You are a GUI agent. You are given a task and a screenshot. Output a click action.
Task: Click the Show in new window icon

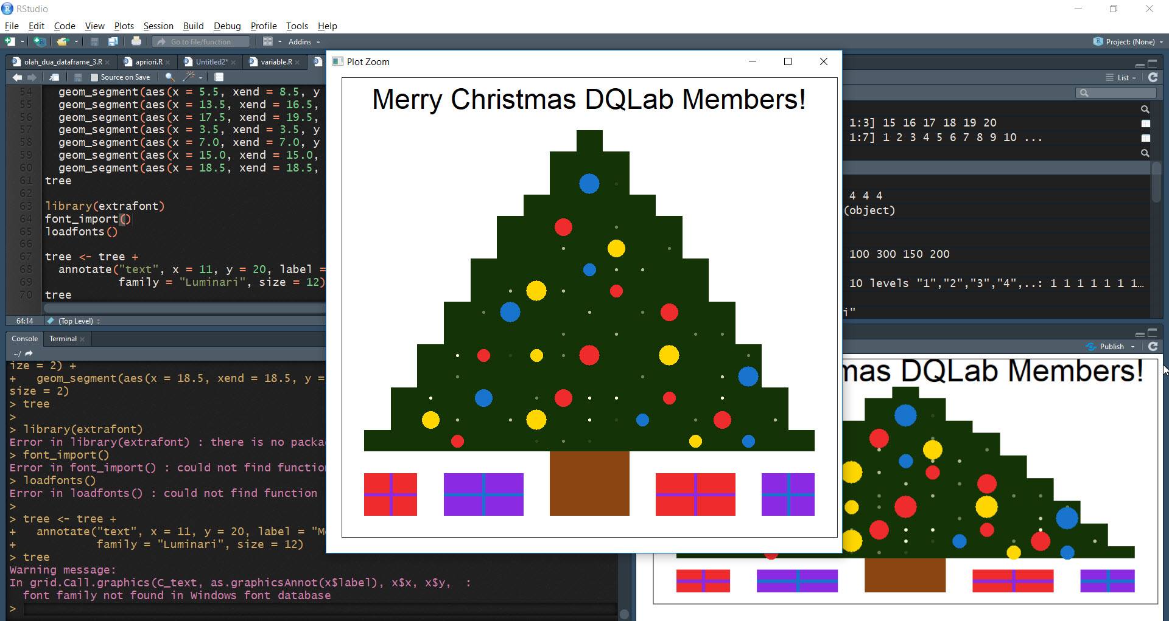coord(54,77)
